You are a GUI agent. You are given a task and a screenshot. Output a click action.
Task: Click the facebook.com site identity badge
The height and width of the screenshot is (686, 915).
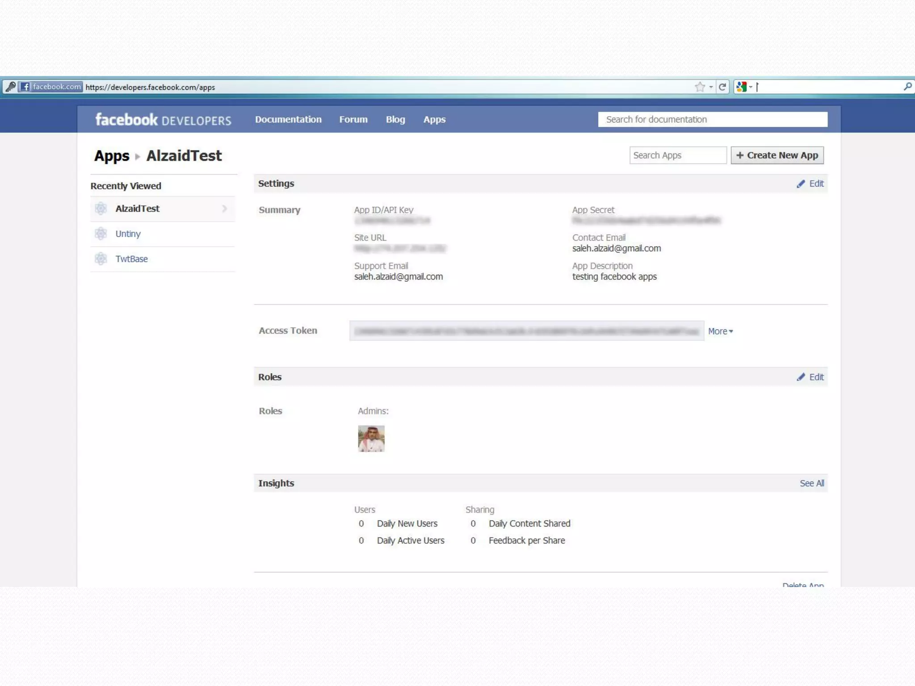pyautogui.click(x=51, y=87)
